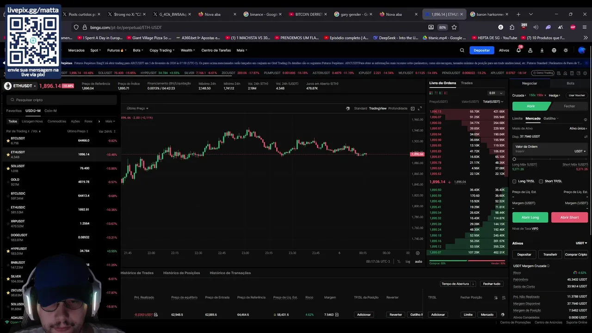
Task: Select the Limite order type tab
Action: click(x=517, y=118)
